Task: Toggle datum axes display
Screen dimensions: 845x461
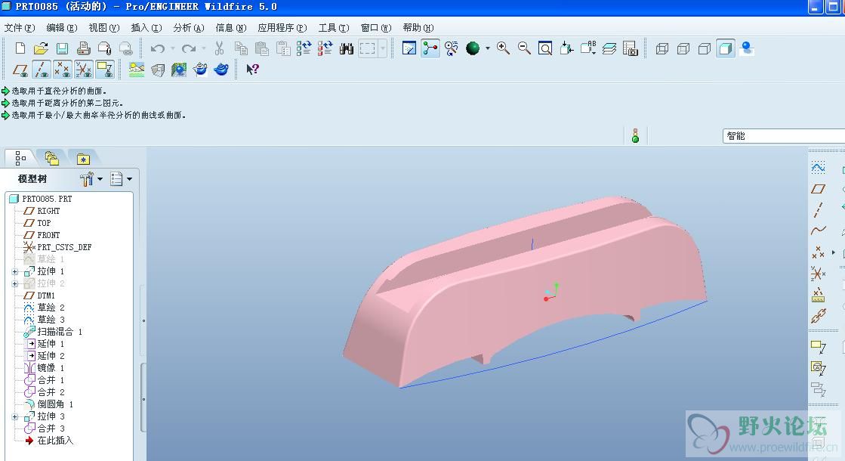Action: (42, 70)
